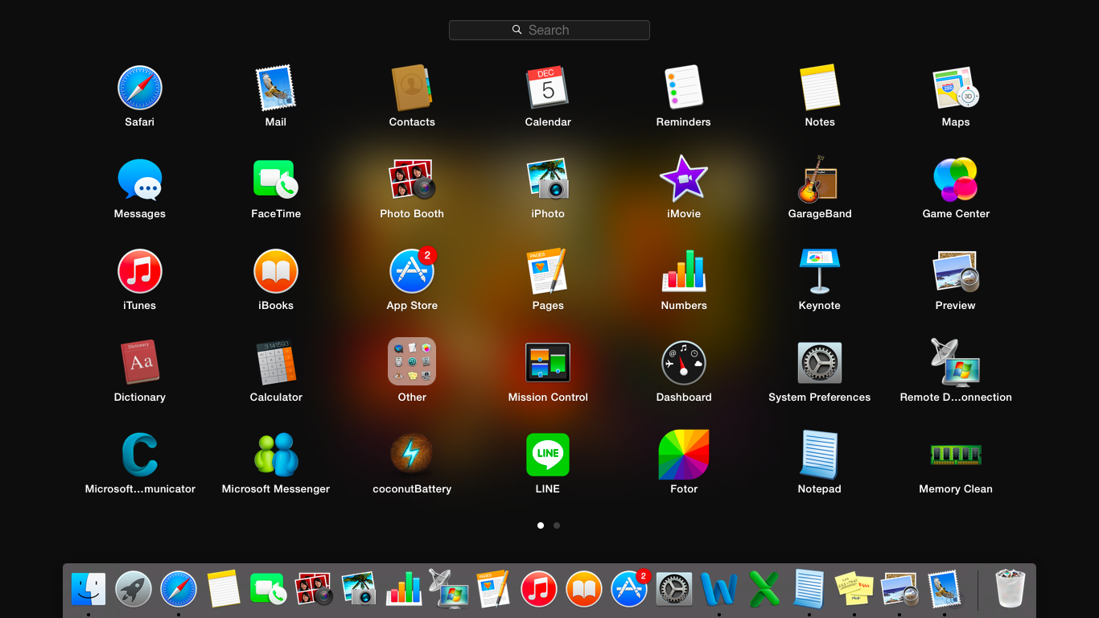The width and height of the screenshot is (1099, 618).
Task: Open the Other apps folder
Action: 412,361
